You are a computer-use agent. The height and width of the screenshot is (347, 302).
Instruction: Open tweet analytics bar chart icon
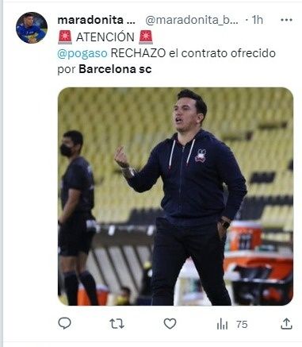pos(222,324)
